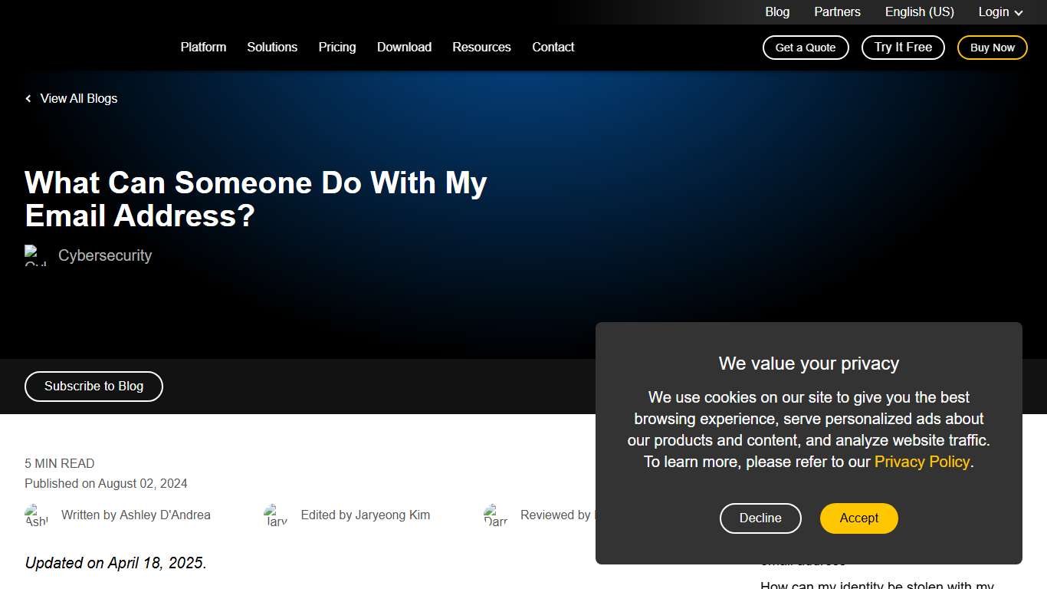
Task: Click the Contact nav link
Action: 553,48
